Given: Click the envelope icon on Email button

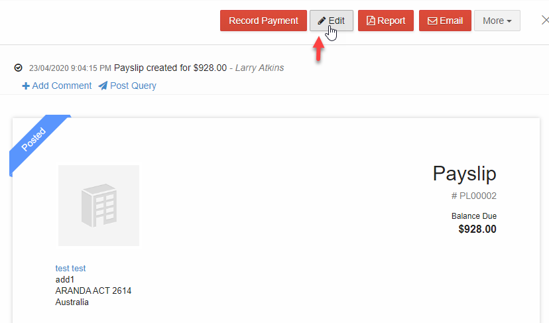Looking at the screenshot, I should pyautogui.click(x=432, y=21).
